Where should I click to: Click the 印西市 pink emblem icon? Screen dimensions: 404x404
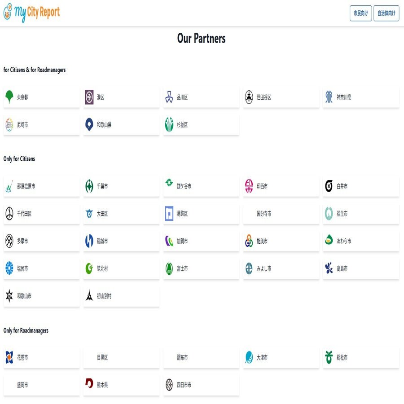click(249, 186)
